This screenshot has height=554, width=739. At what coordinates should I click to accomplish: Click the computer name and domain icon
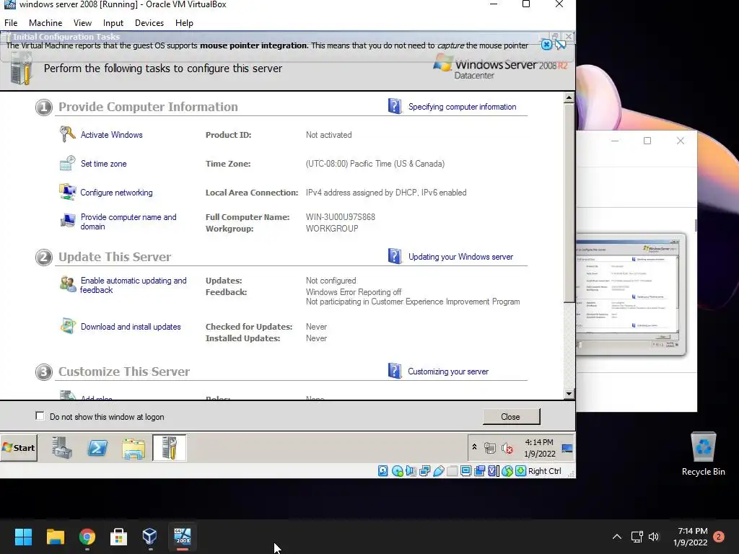[x=67, y=220]
